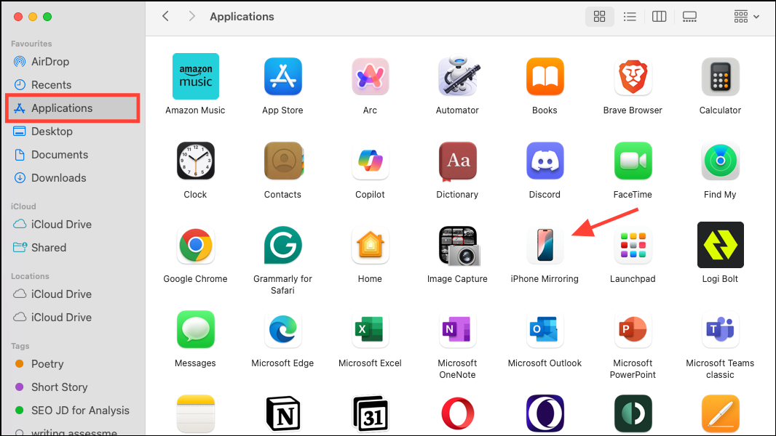This screenshot has height=436, width=776.
Task: Go back with the left chevron
Action: 166,16
